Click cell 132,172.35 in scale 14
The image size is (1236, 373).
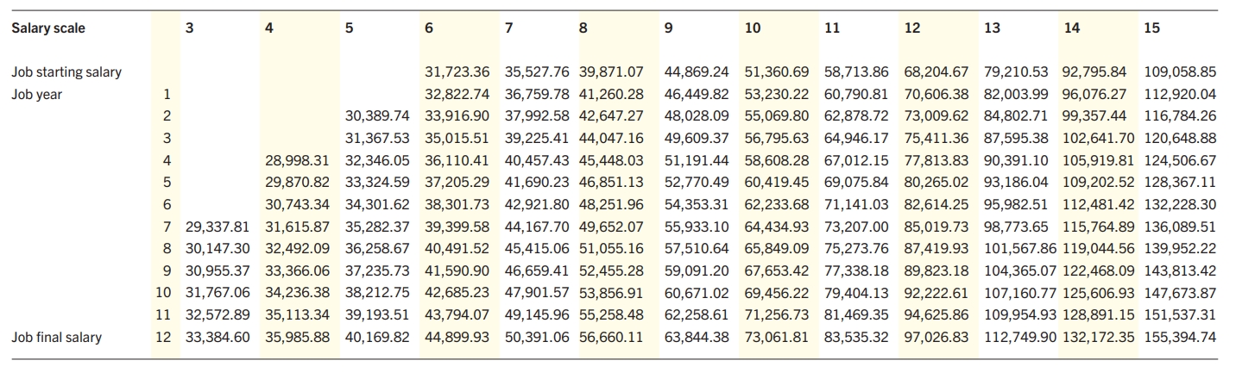(x=1099, y=337)
